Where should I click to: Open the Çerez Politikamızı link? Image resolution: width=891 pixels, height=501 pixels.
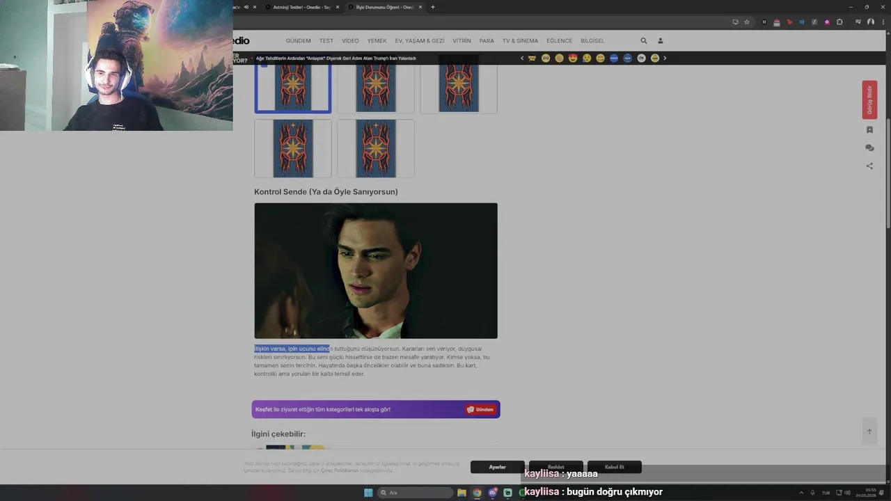click(x=339, y=470)
